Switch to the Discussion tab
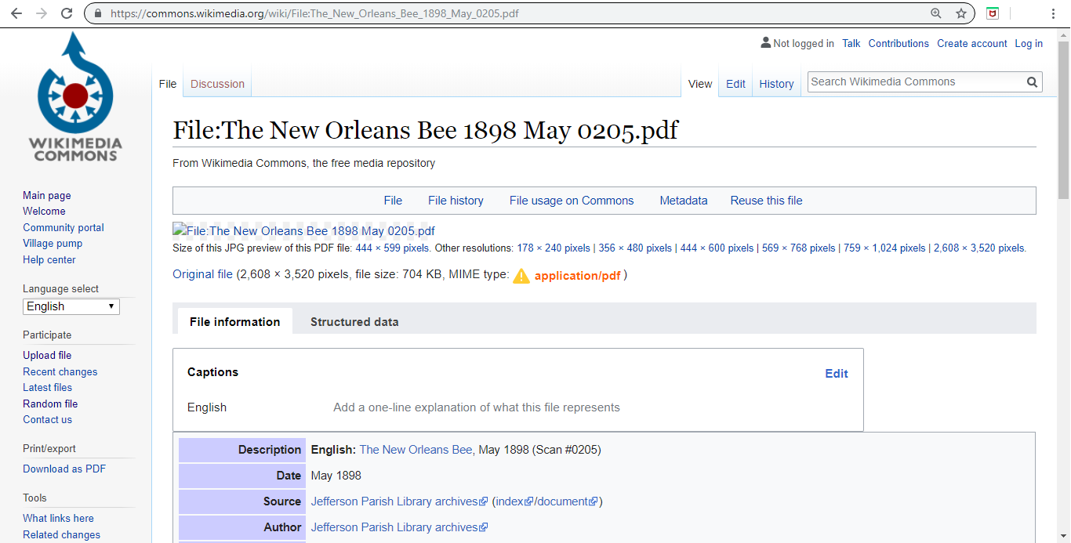 coord(217,84)
